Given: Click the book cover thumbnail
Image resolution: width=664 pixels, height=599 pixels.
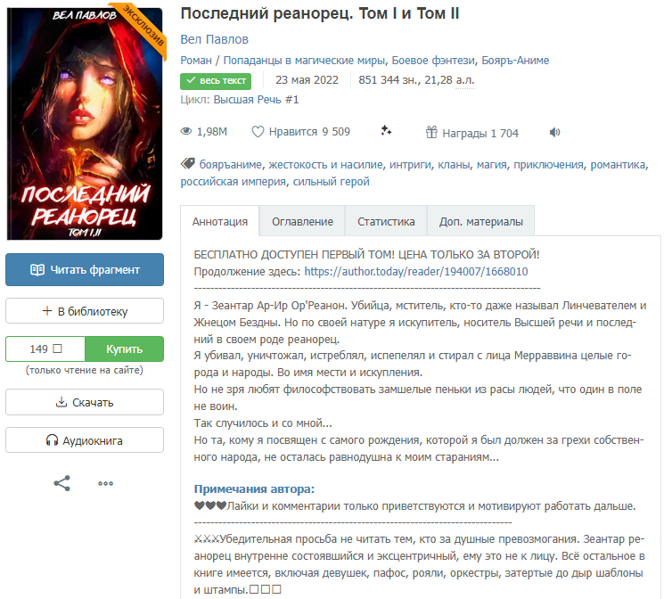Looking at the screenshot, I should coord(85,123).
